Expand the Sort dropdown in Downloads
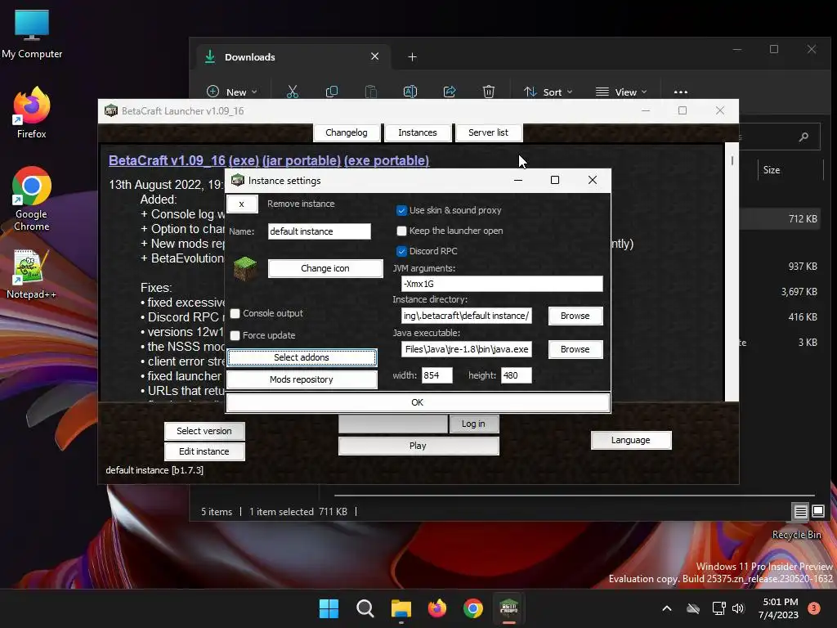Screen dimensions: 837x628 (x=548, y=92)
